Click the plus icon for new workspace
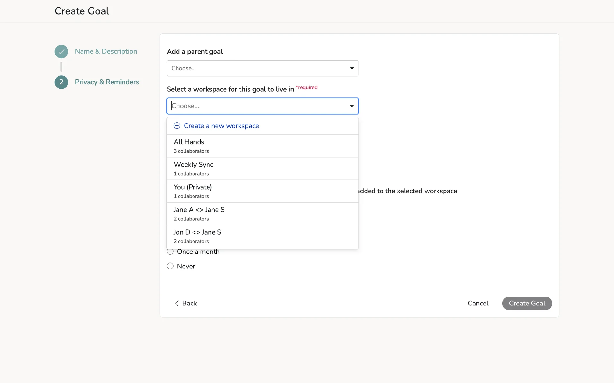This screenshot has height=383, width=614. pyautogui.click(x=177, y=126)
